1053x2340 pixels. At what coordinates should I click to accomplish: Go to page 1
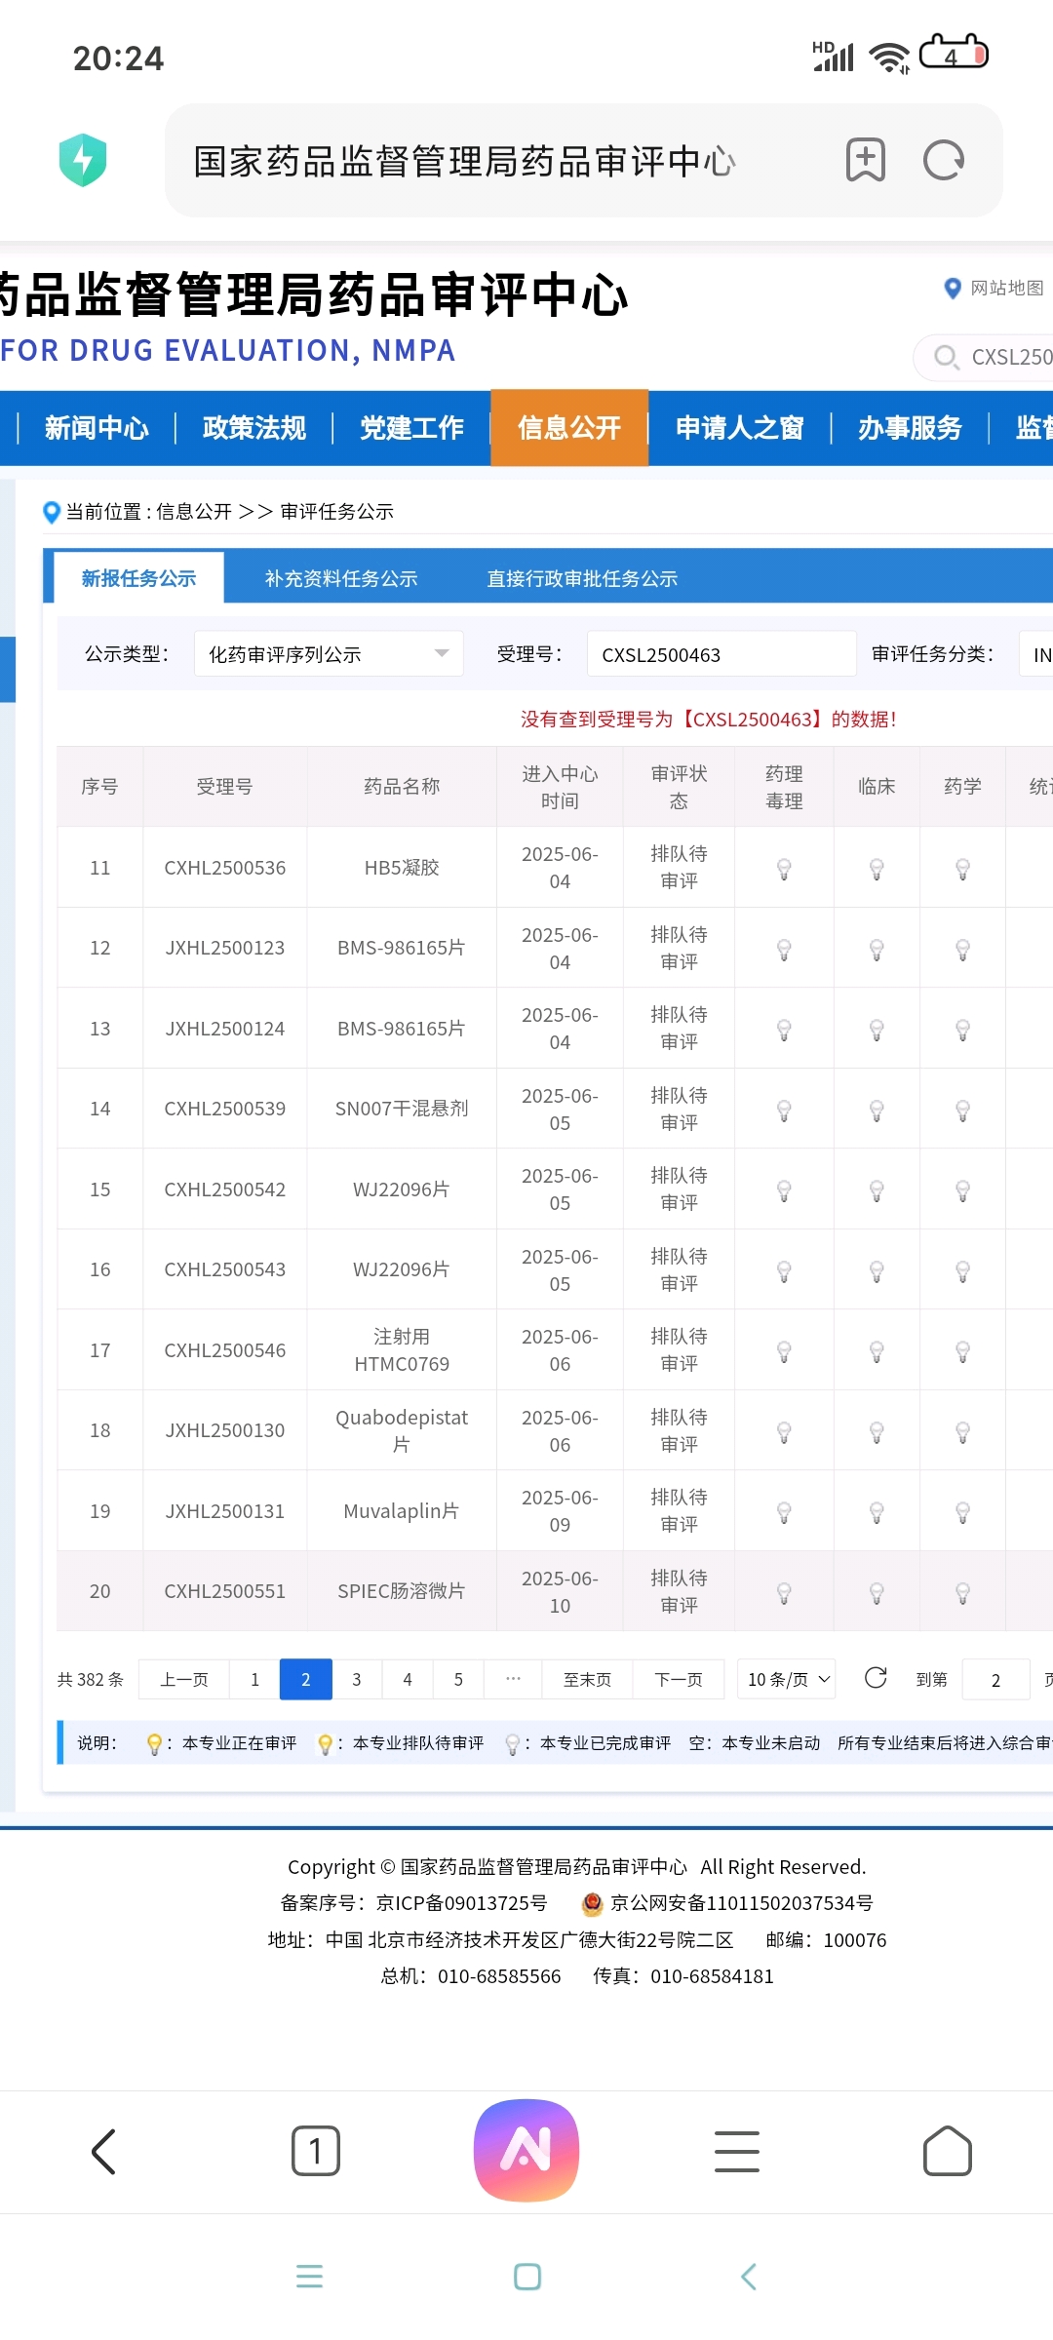pos(254,1679)
